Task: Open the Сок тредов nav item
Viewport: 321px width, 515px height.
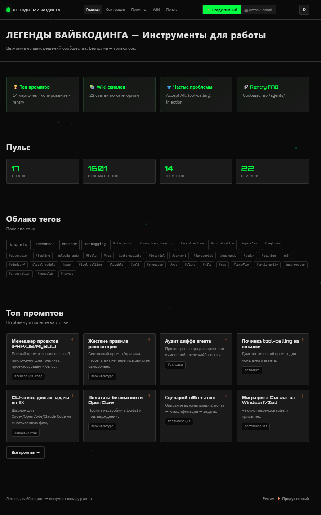Action: pyautogui.click(x=115, y=10)
